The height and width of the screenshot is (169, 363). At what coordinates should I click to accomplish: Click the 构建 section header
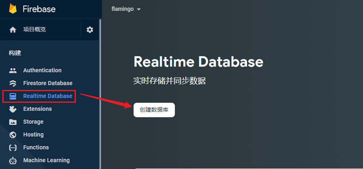[15, 53]
